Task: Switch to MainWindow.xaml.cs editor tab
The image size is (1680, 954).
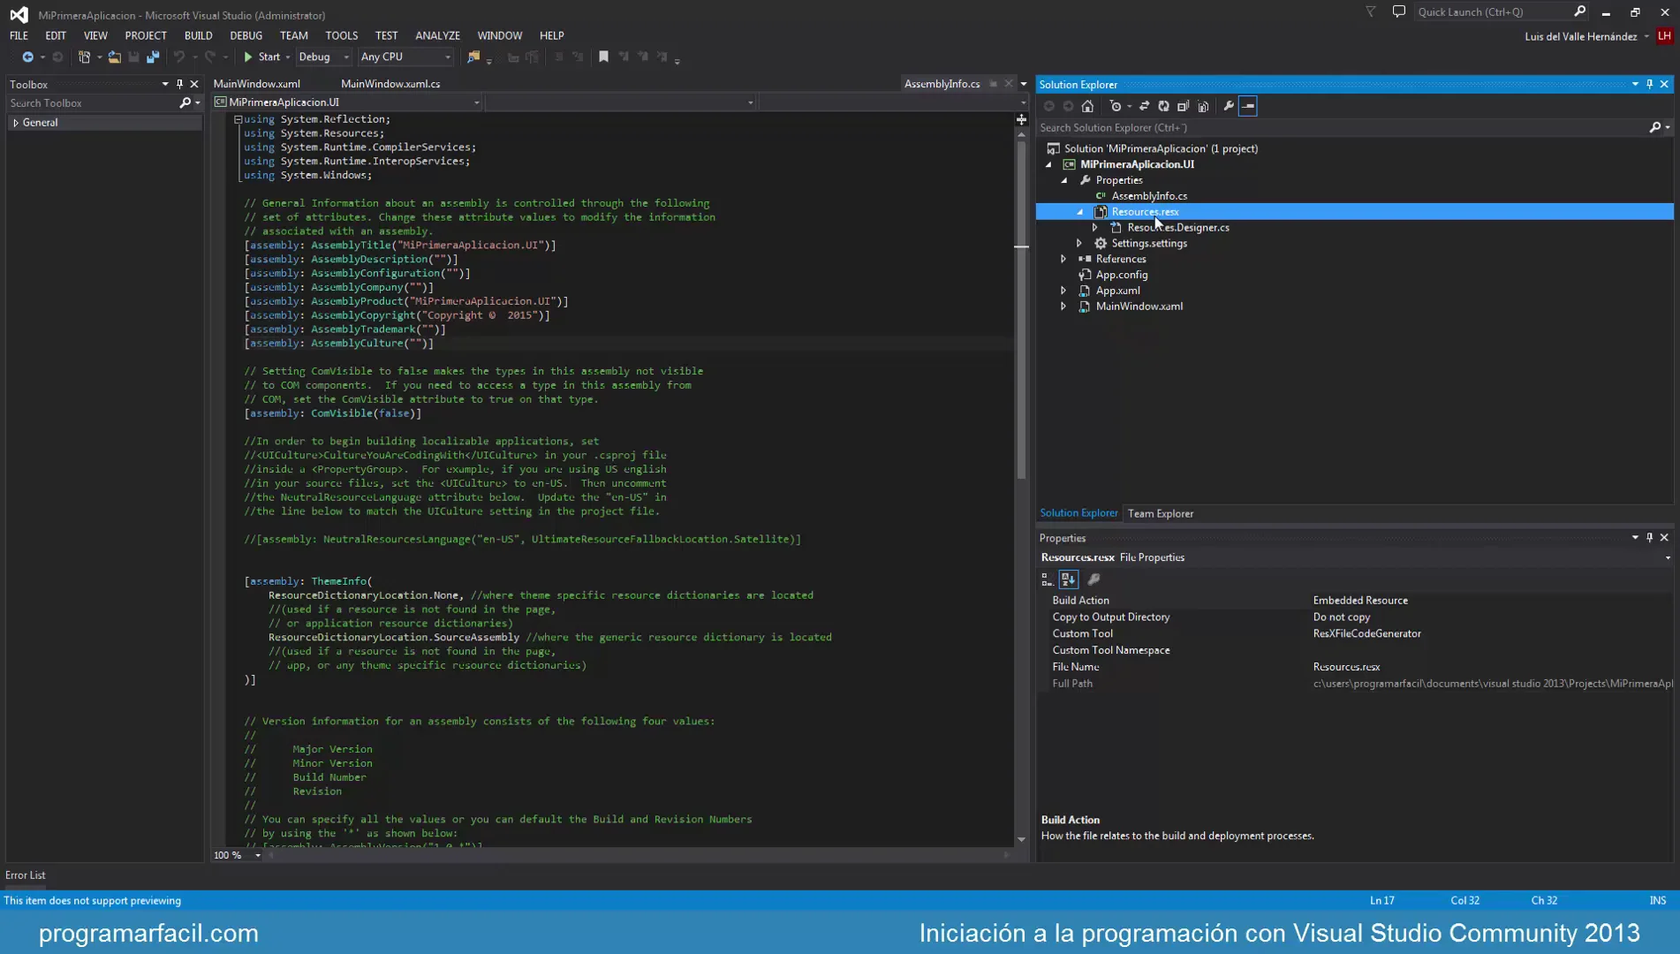Action: click(x=390, y=84)
